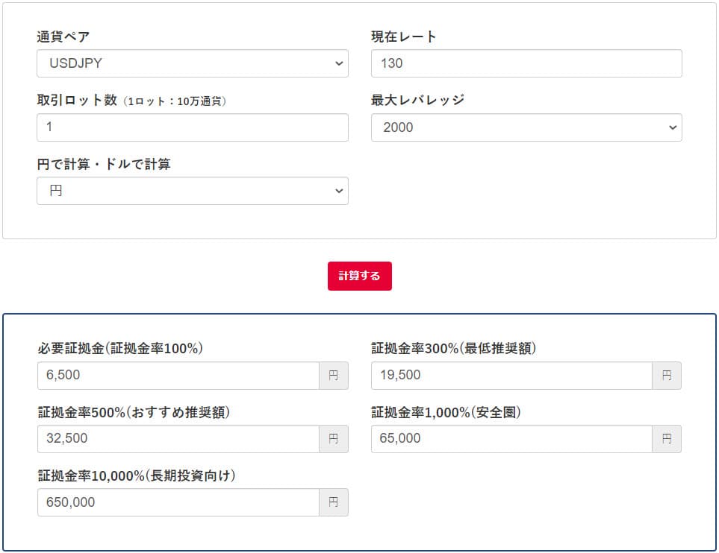
Task: Click the 円 unit badge beside 19,500
Action: tap(667, 376)
